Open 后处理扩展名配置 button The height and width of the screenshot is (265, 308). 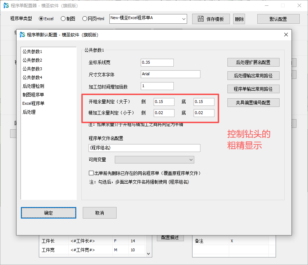(x=253, y=62)
